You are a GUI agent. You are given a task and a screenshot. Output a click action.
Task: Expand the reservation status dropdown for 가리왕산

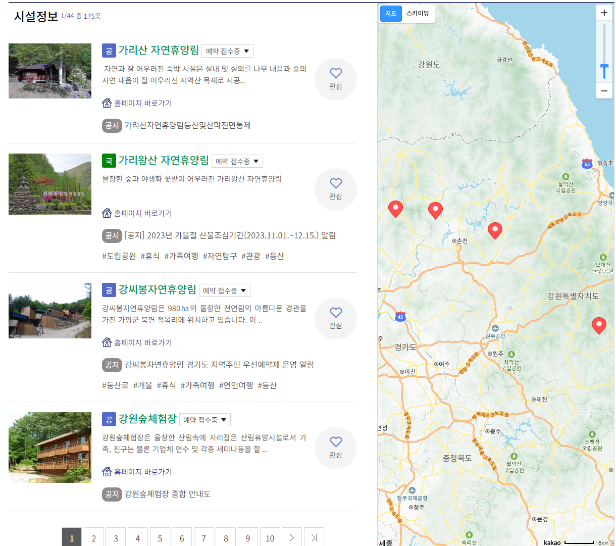pos(236,161)
